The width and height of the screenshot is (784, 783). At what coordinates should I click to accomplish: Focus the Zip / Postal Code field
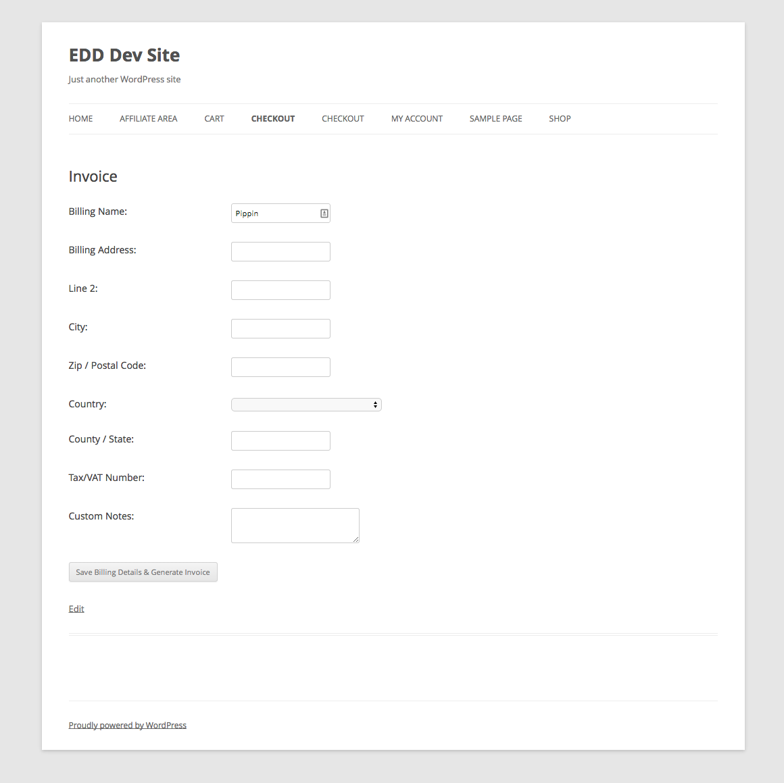(280, 368)
